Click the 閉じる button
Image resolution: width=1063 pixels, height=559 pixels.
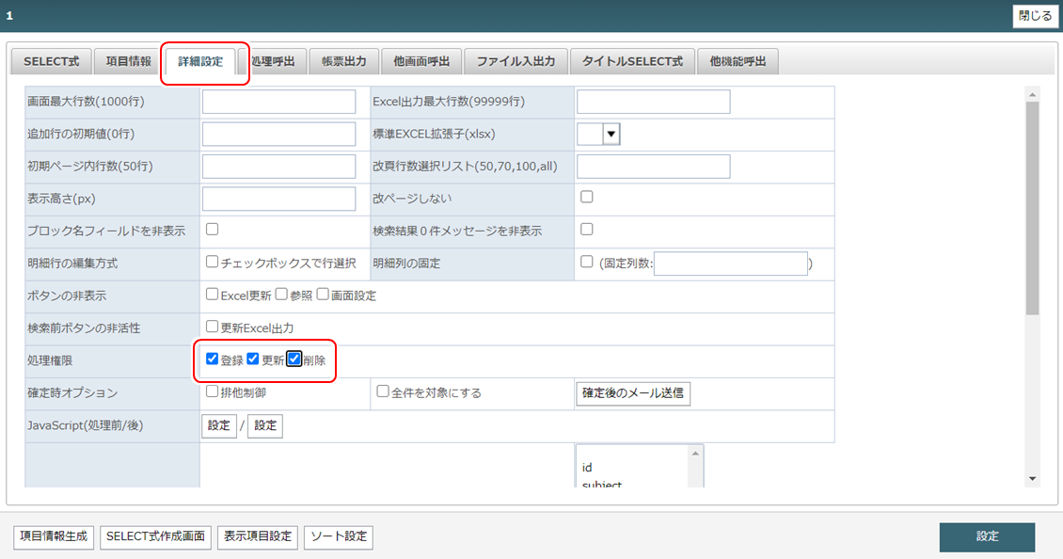1035,16
